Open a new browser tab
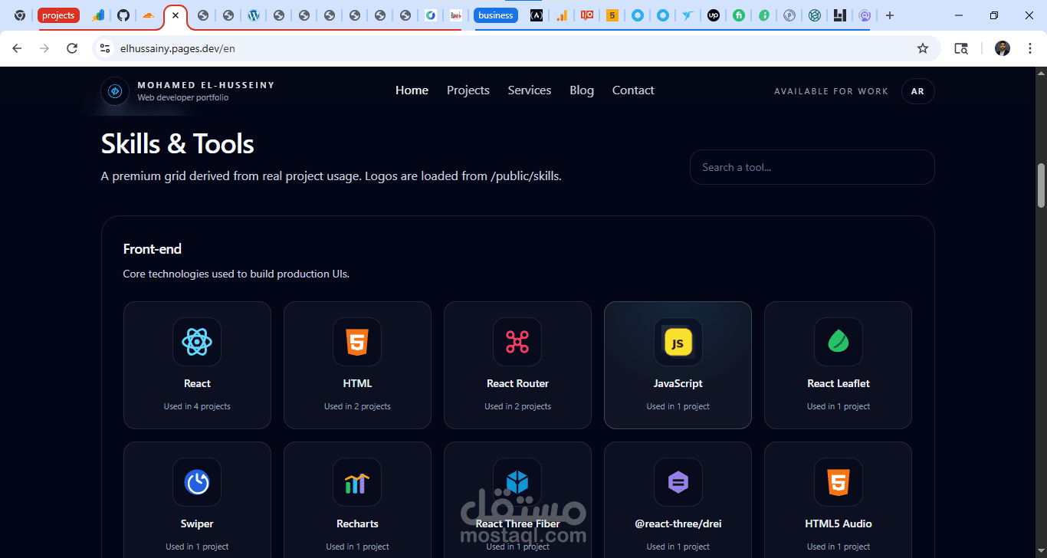 click(889, 15)
